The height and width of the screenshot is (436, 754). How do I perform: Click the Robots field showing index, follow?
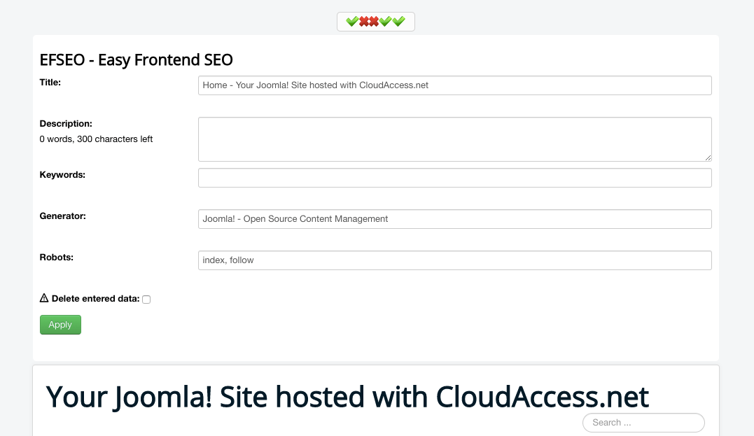coord(455,260)
